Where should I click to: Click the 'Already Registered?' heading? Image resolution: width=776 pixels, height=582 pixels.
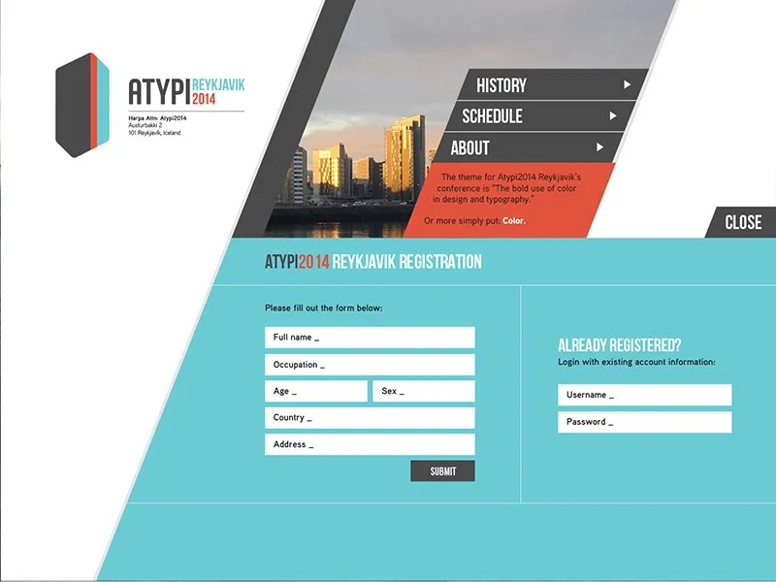(620, 345)
